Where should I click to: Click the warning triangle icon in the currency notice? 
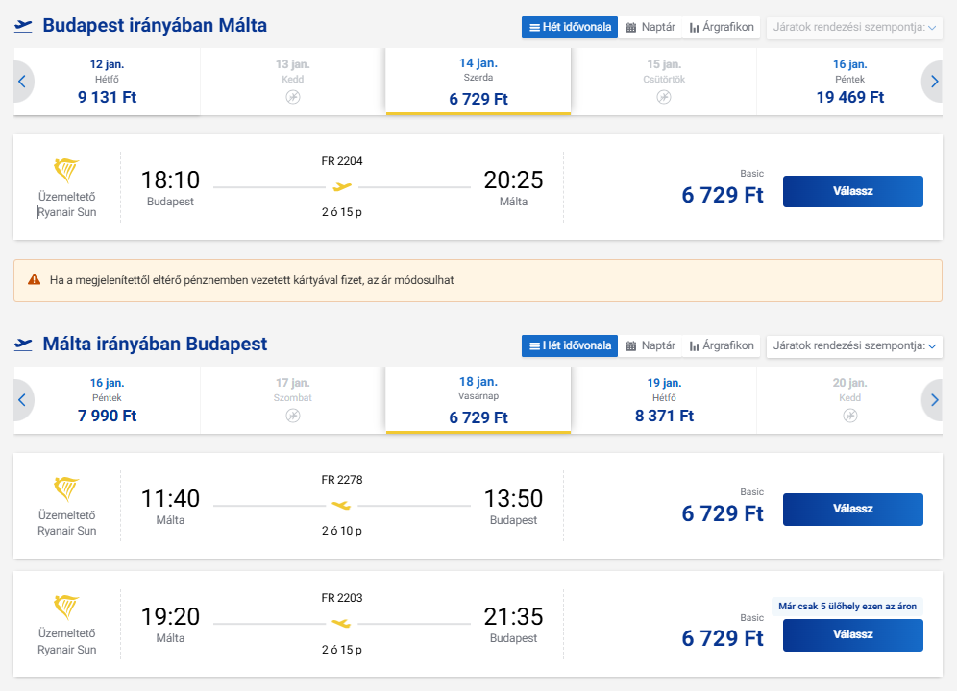coord(34,280)
